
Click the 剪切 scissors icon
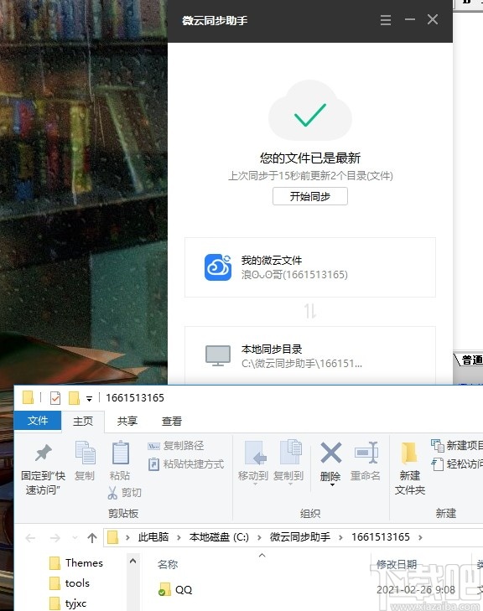coord(112,493)
